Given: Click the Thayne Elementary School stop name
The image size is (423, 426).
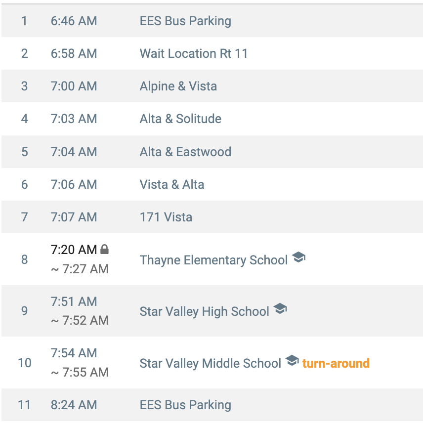Looking at the screenshot, I should point(213,260).
